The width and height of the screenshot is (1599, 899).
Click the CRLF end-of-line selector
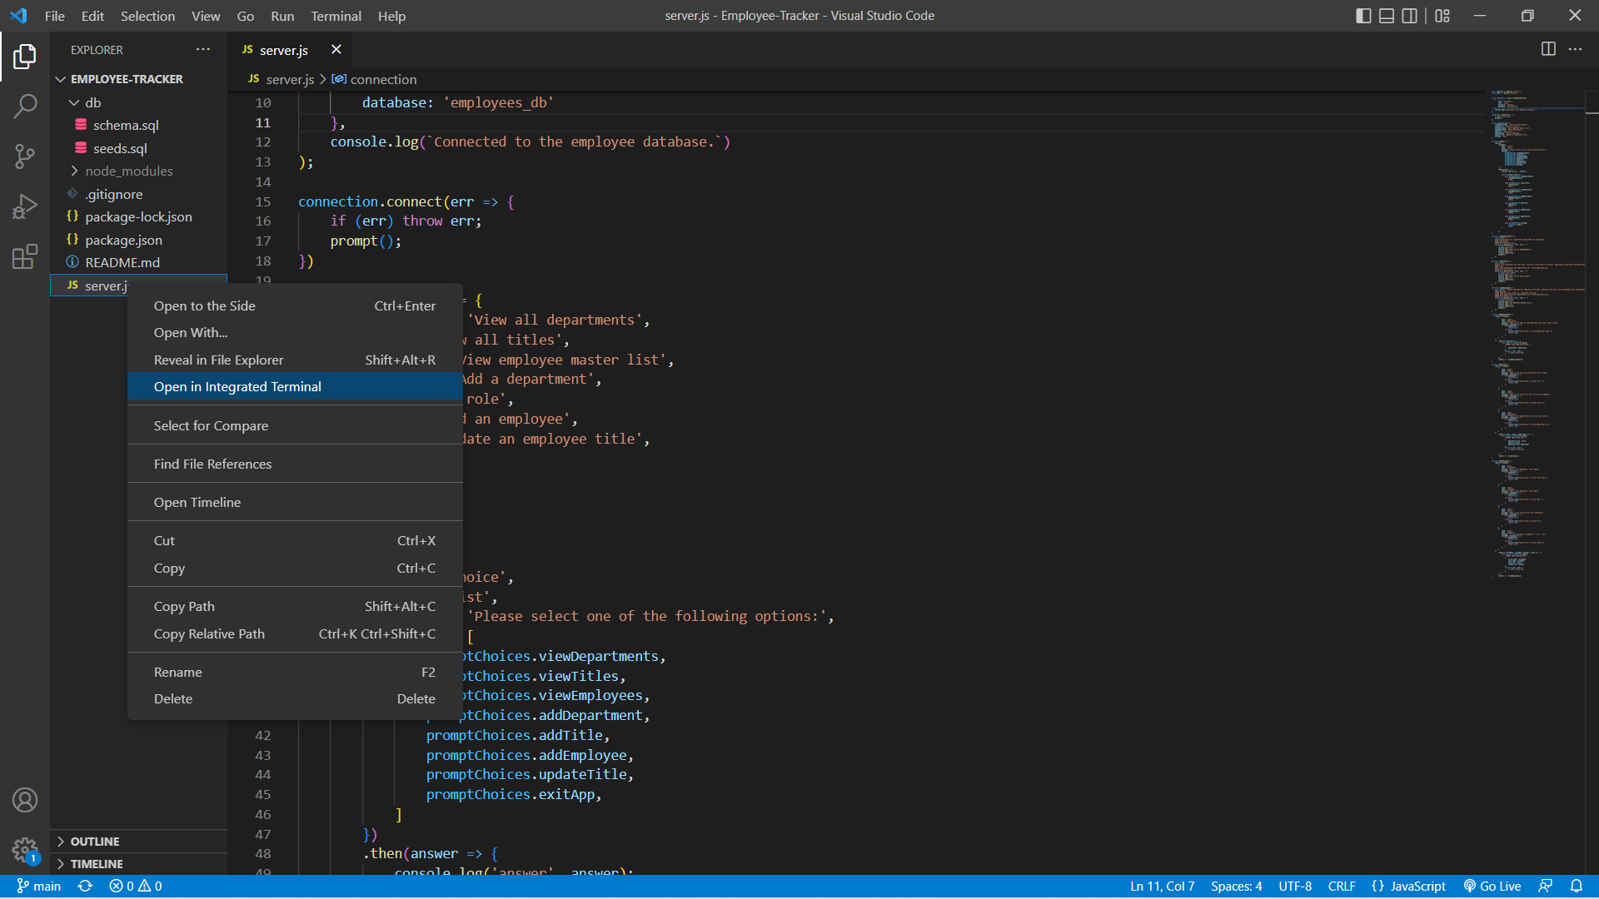(x=1342, y=886)
